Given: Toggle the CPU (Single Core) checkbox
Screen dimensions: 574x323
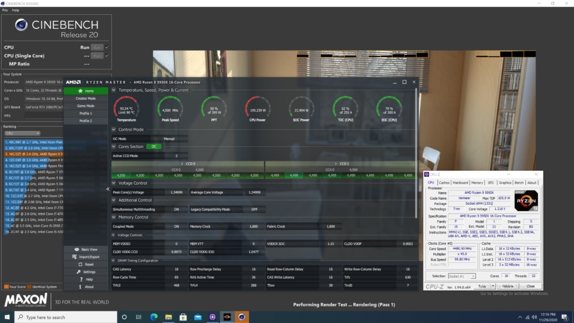Looking at the screenshot, I should point(107,56).
